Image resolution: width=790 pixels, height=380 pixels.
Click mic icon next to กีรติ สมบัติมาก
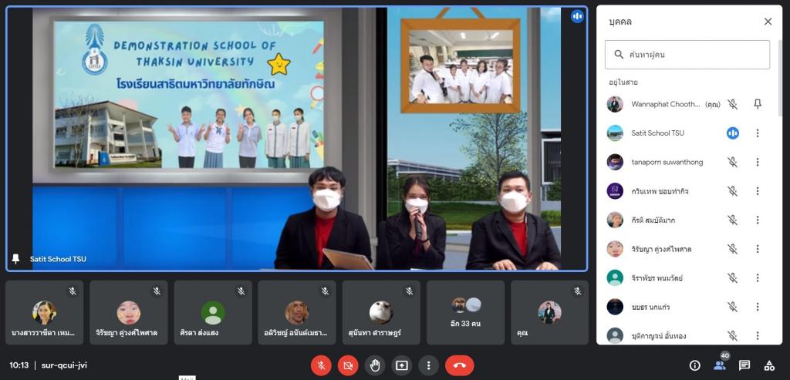pyautogui.click(x=733, y=220)
